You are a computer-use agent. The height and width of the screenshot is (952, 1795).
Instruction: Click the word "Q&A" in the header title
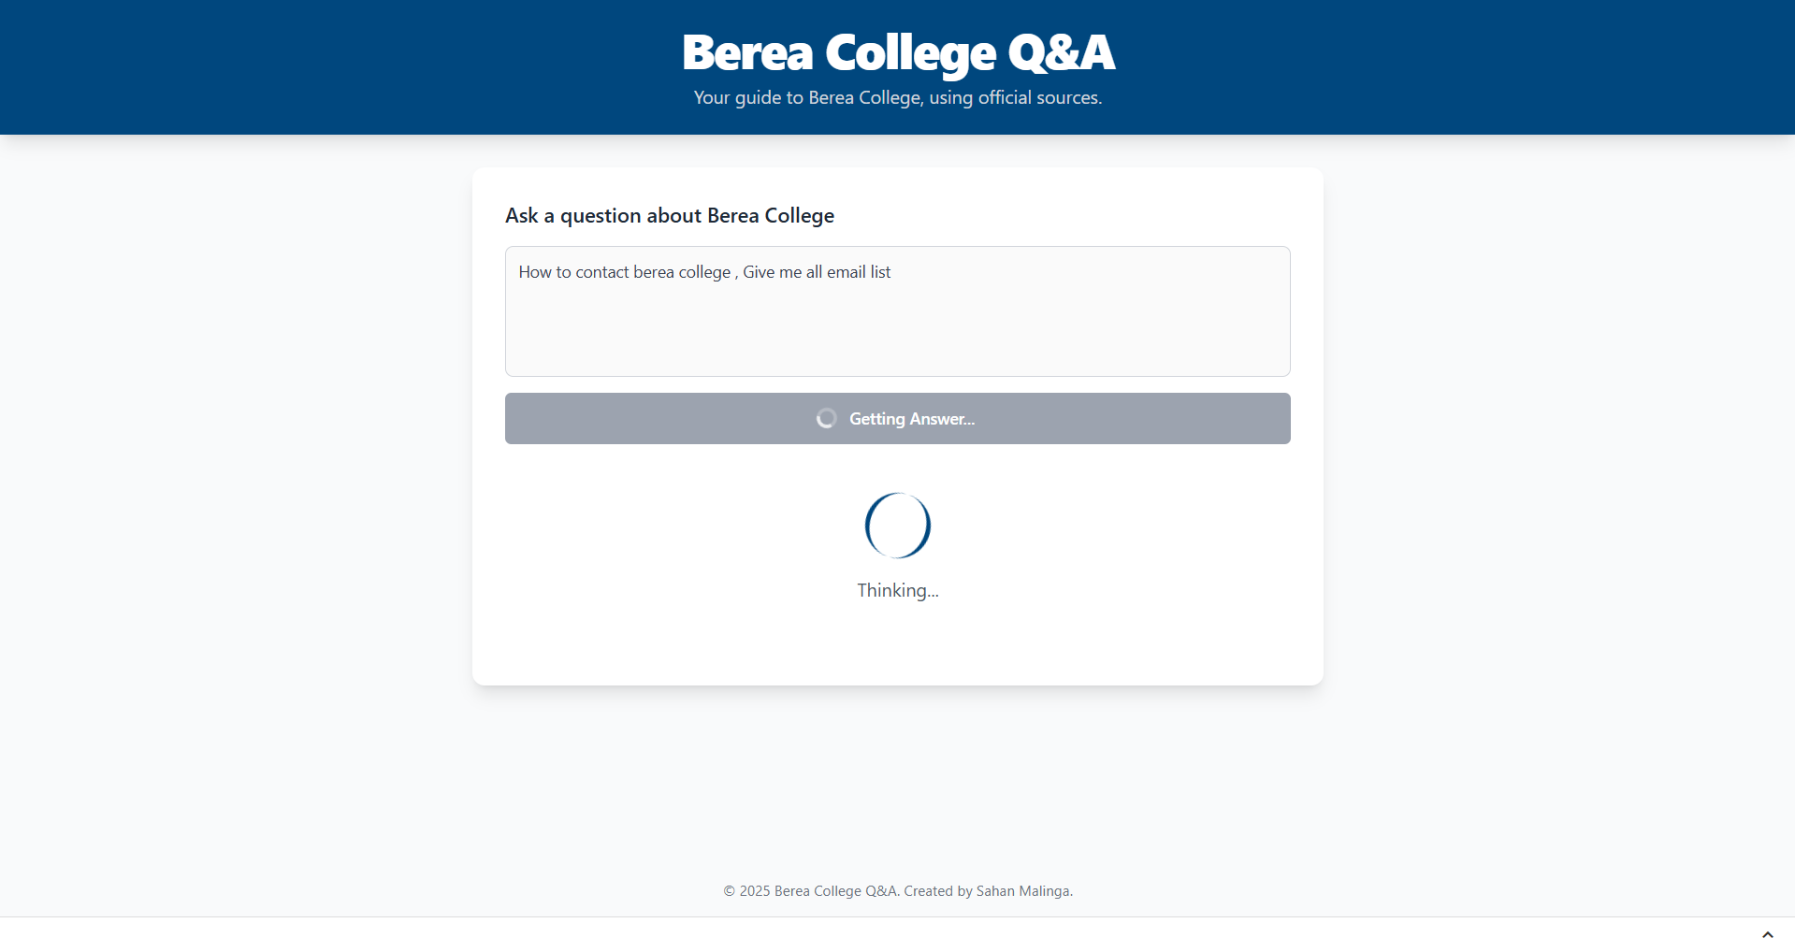[x=1061, y=52]
